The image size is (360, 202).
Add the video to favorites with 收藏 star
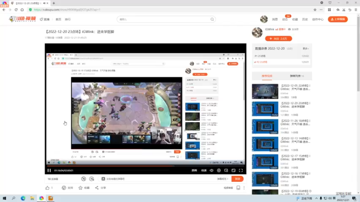point(84,188)
